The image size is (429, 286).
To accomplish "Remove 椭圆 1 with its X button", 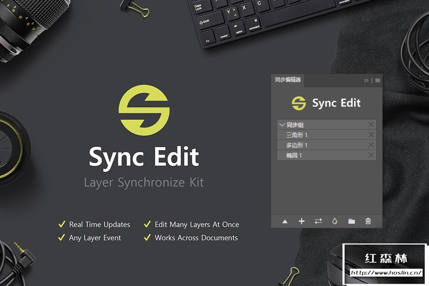I will 371,155.
